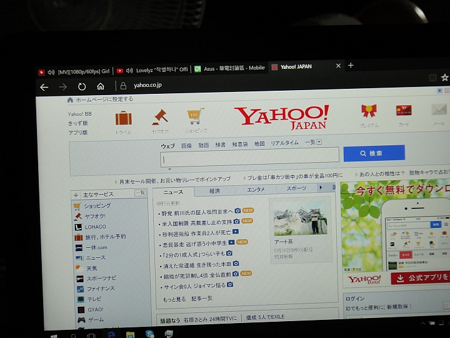Open the きっず版 link
The height and width of the screenshot is (338, 450).
[x=77, y=123]
